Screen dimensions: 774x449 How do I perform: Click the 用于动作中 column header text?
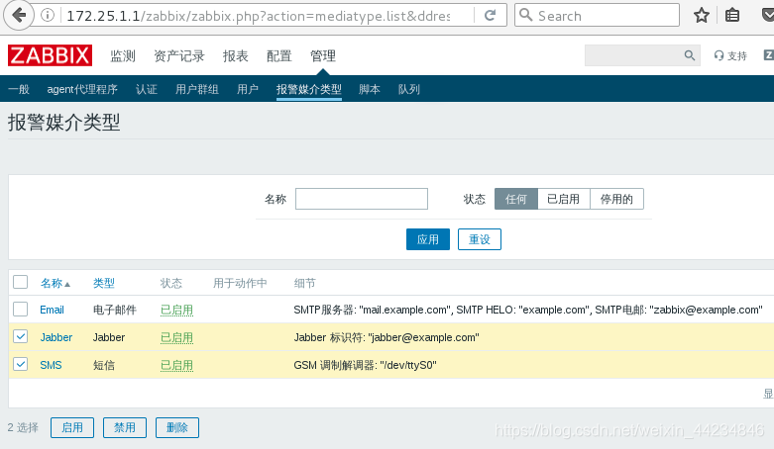tap(240, 284)
